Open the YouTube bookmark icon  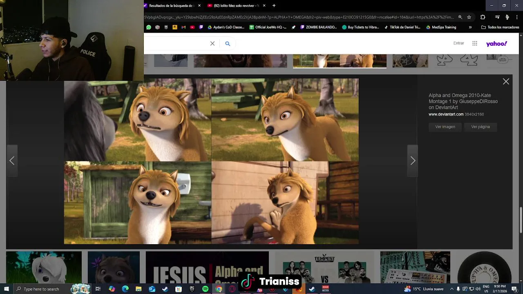pyautogui.click(x=192, y=27)
